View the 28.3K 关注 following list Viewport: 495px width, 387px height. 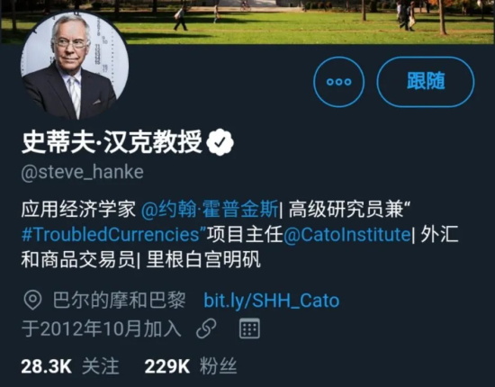[x=70, y=366]
